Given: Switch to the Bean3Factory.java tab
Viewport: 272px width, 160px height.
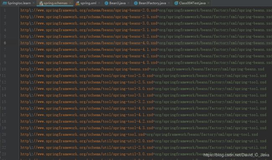Looking at the screenshot, I should (152, 3).
